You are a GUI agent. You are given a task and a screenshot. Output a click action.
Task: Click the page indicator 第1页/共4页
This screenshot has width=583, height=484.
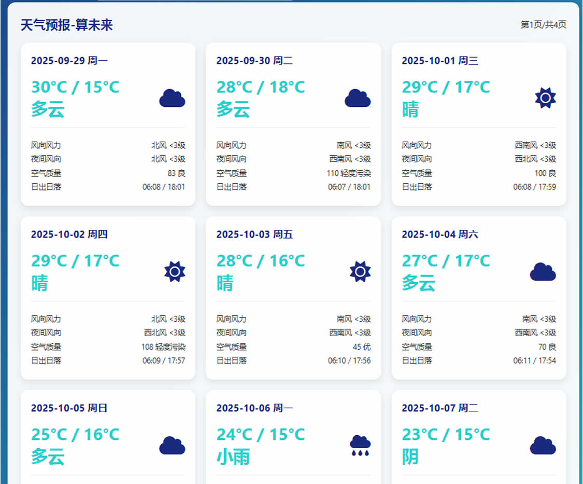click(x=543, y=25)
